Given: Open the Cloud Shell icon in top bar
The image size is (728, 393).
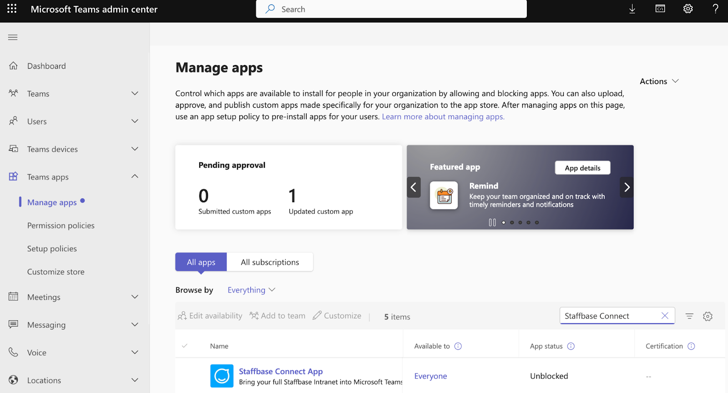Looking at the screenshot, I should pyautogui.click(x=660, y=9).
